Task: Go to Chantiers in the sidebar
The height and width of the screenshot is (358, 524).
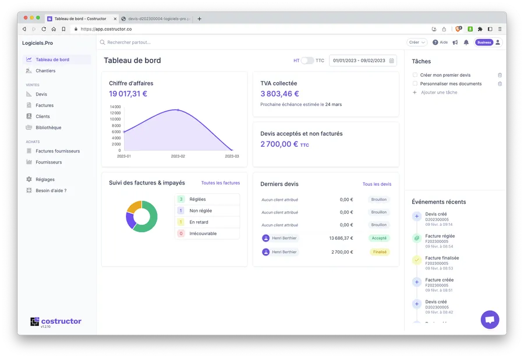Action: [45, 71]
